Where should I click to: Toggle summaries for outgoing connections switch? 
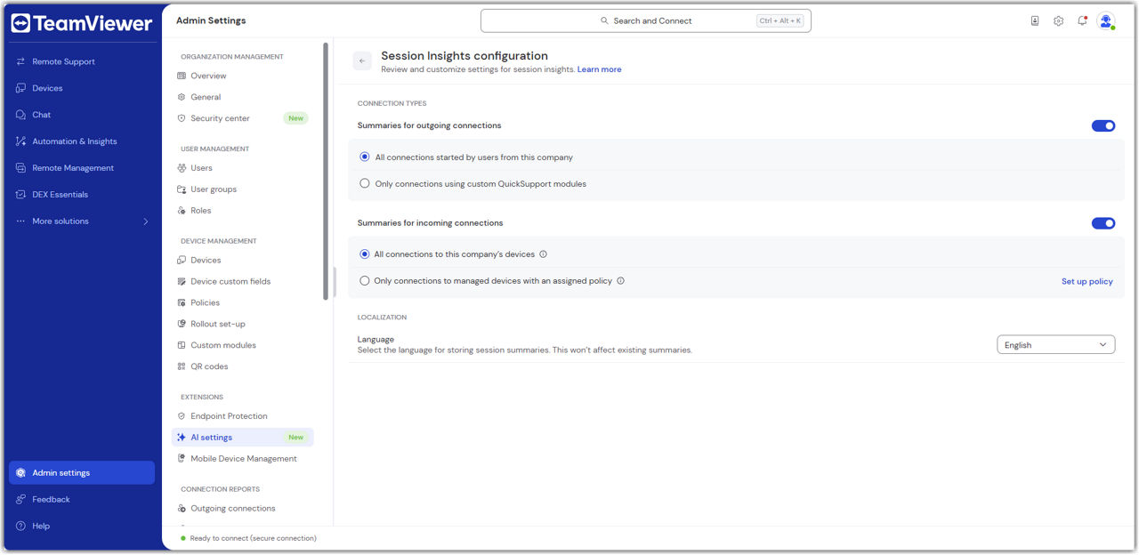click(1103, 126)
